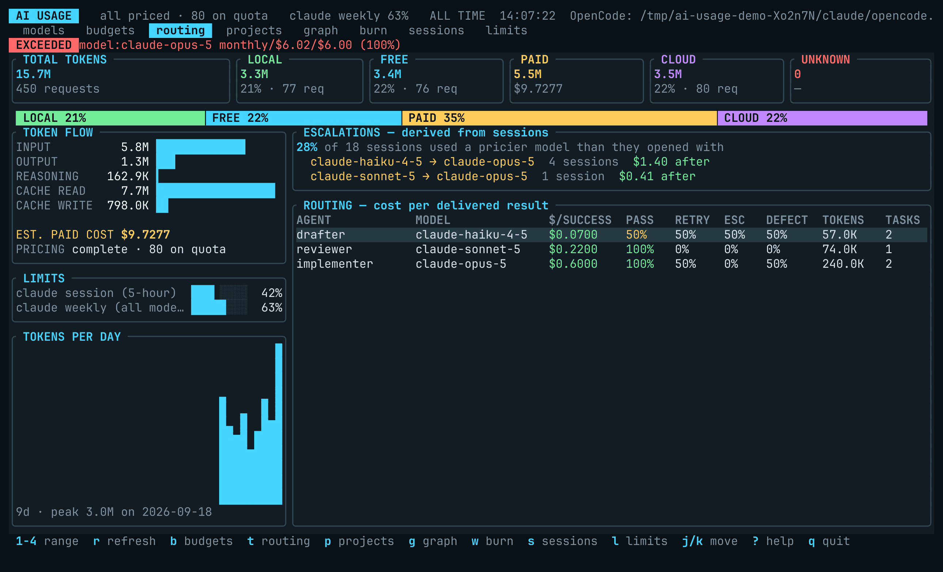Screen dimensions: 943x572
Task: Open the graph tab in the top bar
Action: (x=321, y=31)
